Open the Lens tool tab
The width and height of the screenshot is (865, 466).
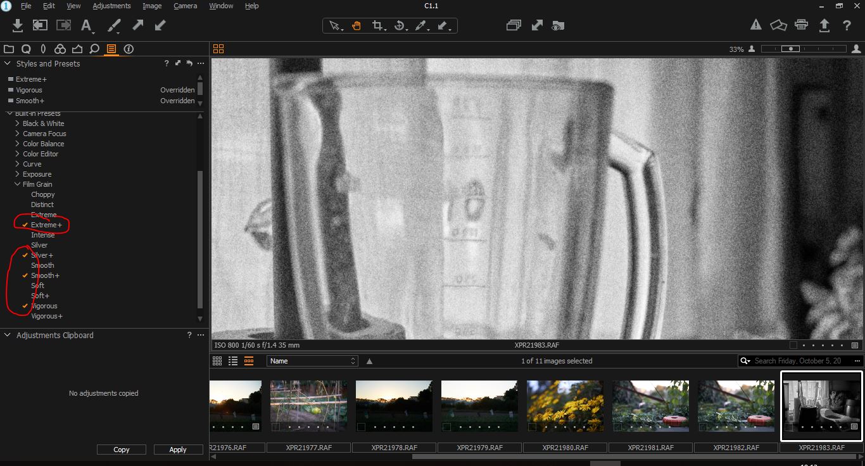point(43,49)
